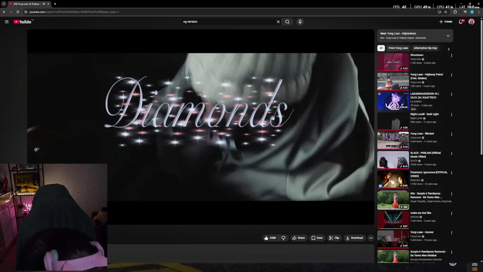This screenshot has width=483, height=272.
Task: Open a new browser tab
Action: click(55, 4)
